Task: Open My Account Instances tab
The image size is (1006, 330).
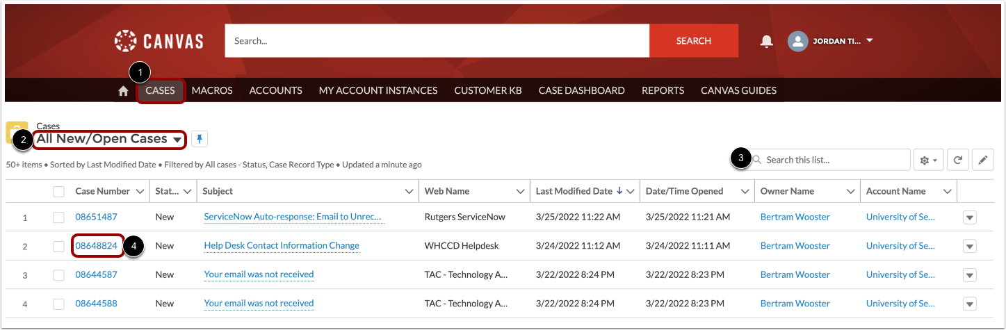Action: click(x=378, y=91)
